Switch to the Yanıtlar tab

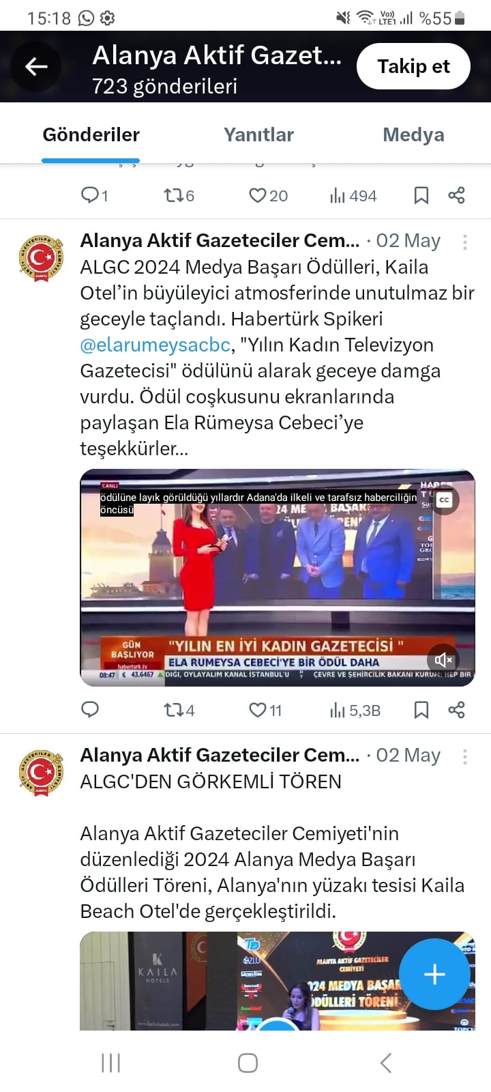pos(258,134)
